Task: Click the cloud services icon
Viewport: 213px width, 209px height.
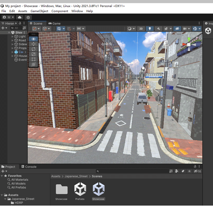Action: [x=20, y=17]
